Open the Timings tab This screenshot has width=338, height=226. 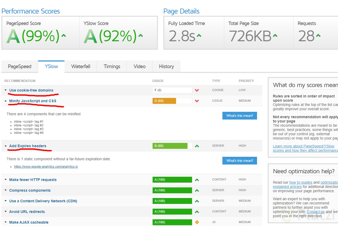[112, 67]
